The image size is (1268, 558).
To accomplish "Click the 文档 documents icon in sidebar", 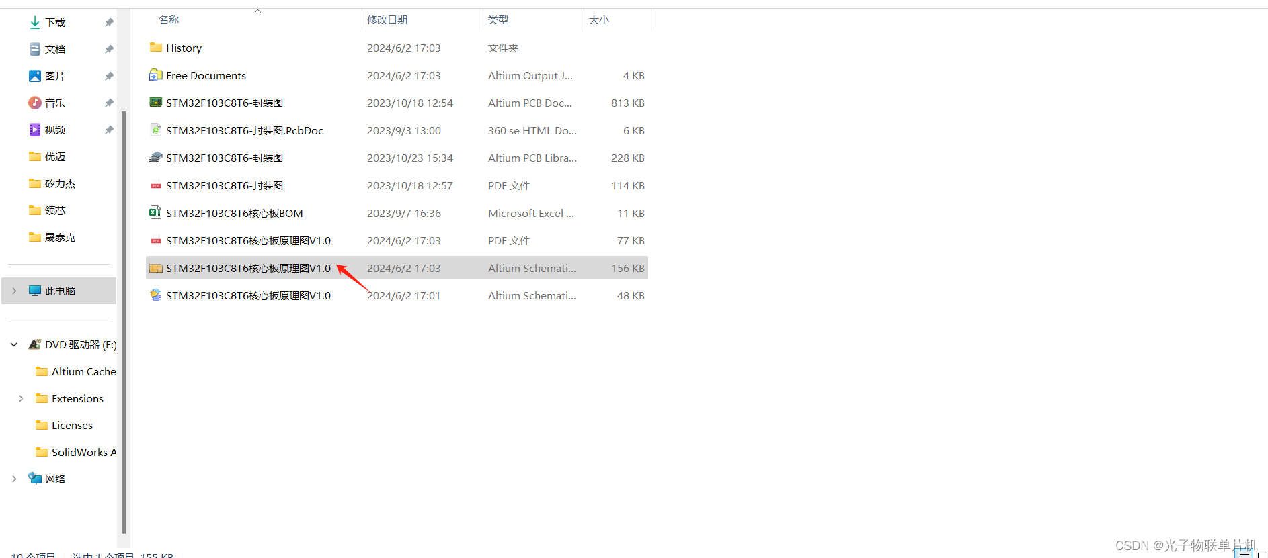I will tap(35, 49).
